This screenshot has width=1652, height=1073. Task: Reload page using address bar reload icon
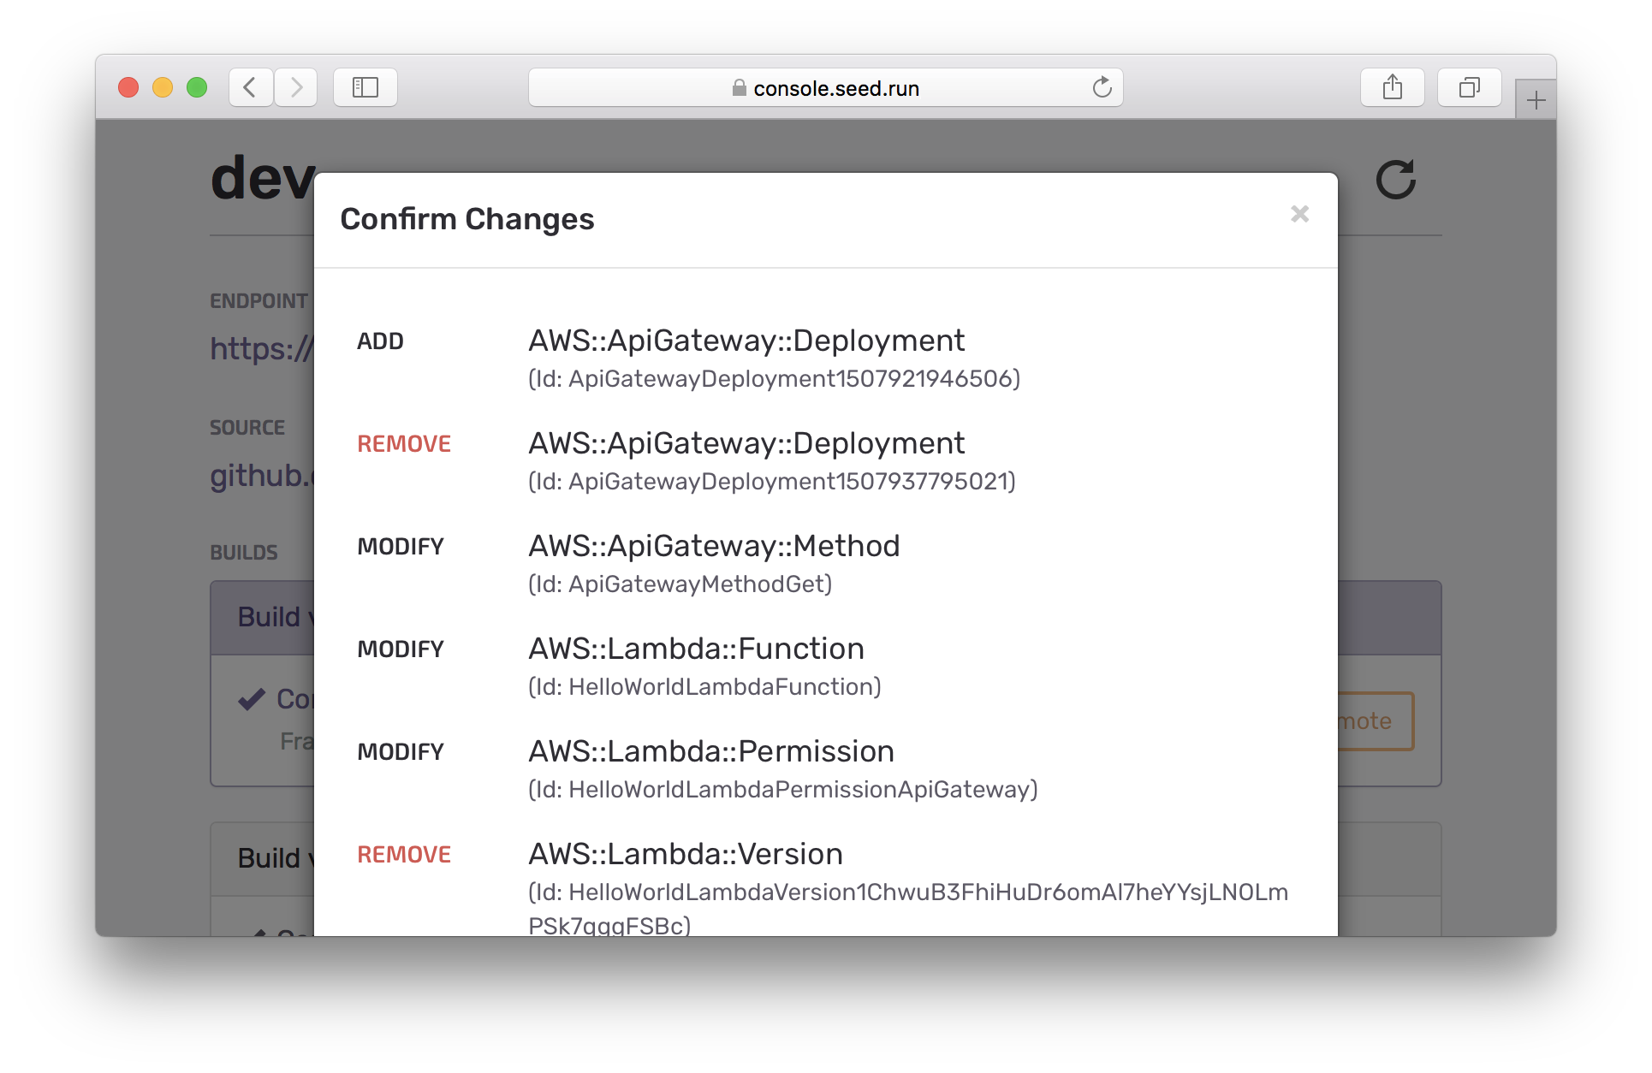1102,87
